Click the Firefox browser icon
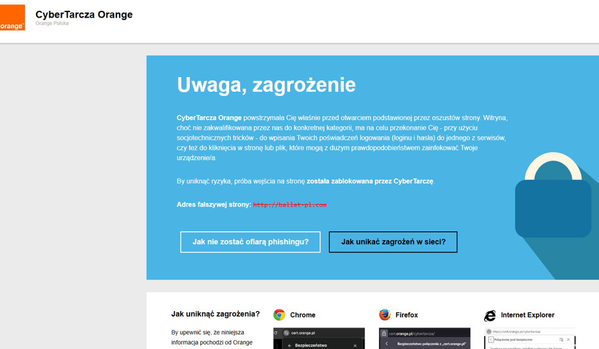 [385, 315]
